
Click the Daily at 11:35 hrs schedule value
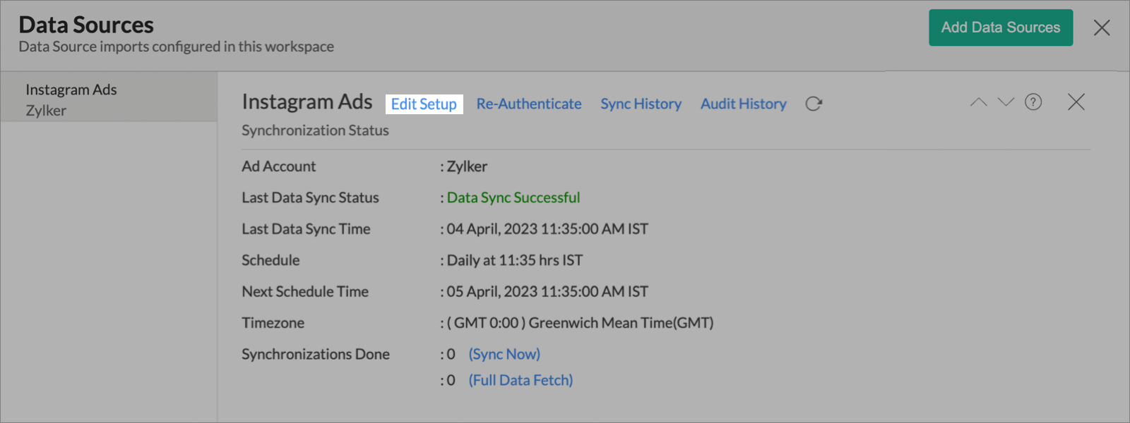pos(514,260)
